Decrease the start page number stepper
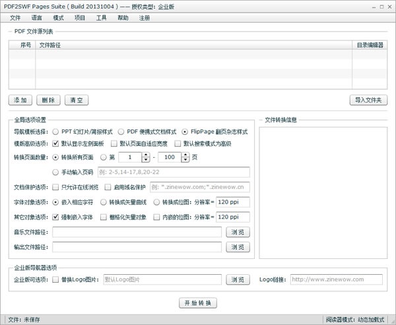This screenshot has width=396, height=325. 146,160
